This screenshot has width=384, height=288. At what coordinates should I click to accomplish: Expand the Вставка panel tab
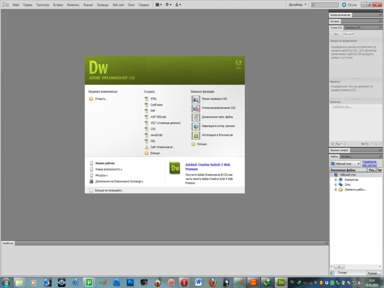[335, 21]
